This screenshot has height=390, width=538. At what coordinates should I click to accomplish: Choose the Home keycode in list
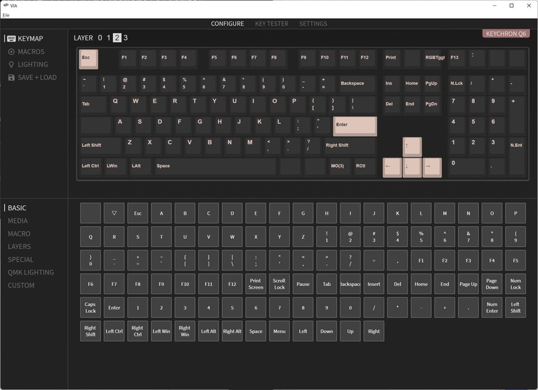[421, 284]
